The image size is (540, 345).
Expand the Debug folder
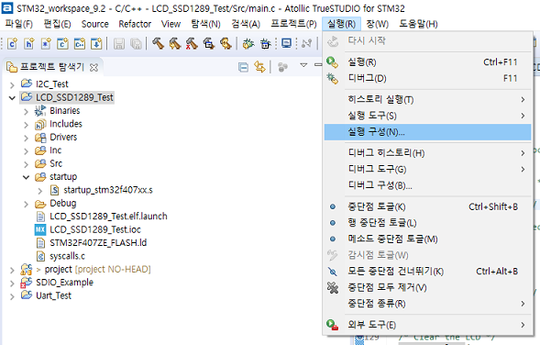[x=27, y=204]
